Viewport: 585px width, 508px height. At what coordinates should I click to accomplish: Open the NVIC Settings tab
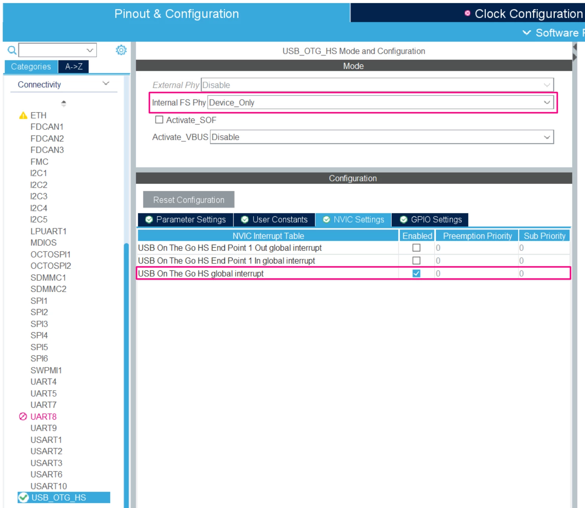353,220
